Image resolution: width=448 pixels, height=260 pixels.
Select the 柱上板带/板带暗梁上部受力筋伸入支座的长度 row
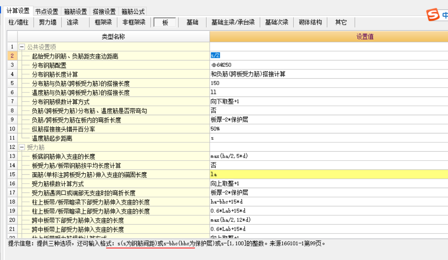pos(113,211)
